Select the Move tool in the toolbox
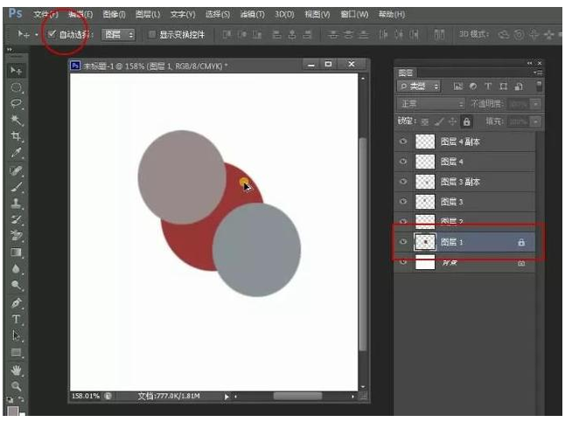The height and width of the screenshot is (422, 565). coord(16,71)
